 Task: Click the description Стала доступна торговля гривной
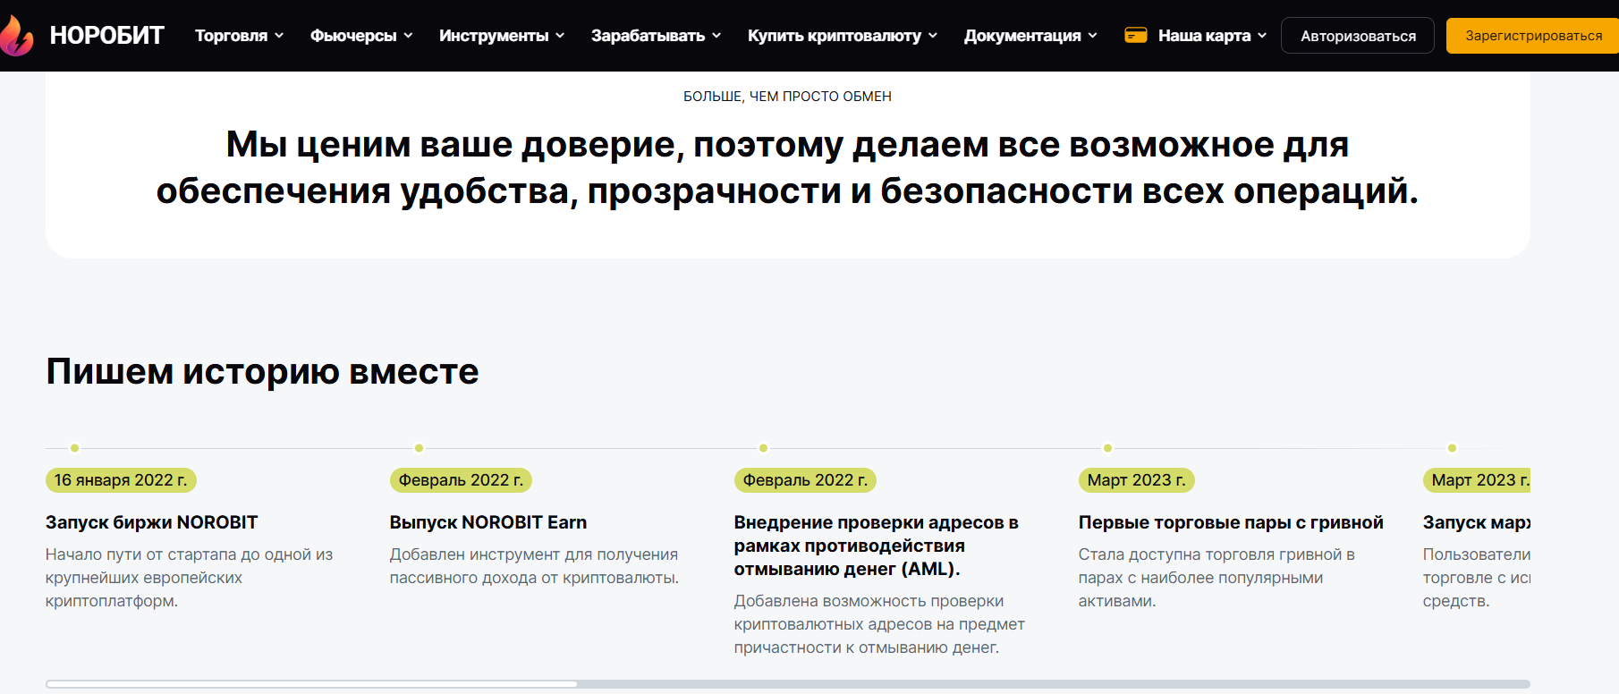coord(1216,578)
